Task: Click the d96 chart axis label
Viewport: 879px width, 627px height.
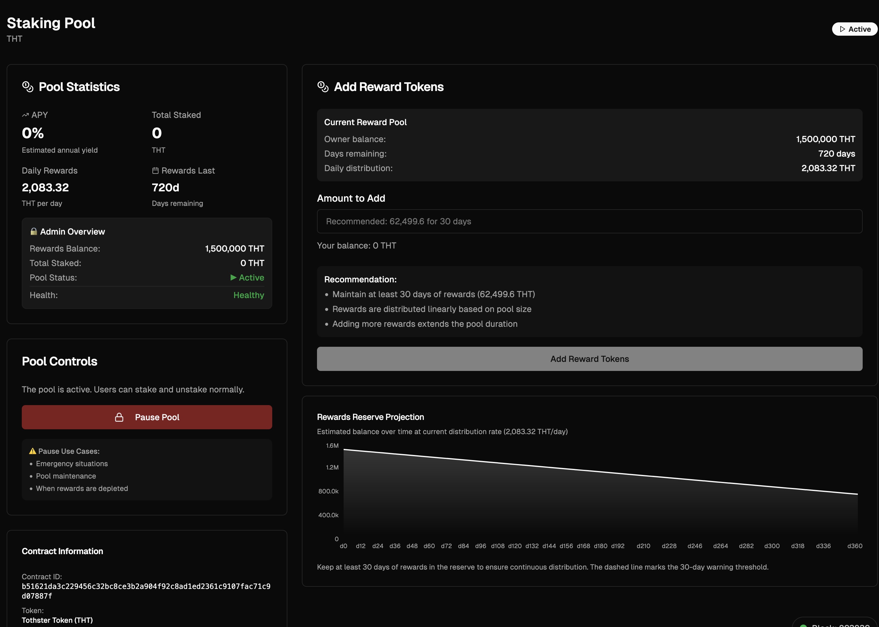Action: coord(480,546)
